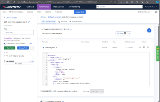Open the settings gear icon
This screenshot has height=102, width=160.
[156, 12]
